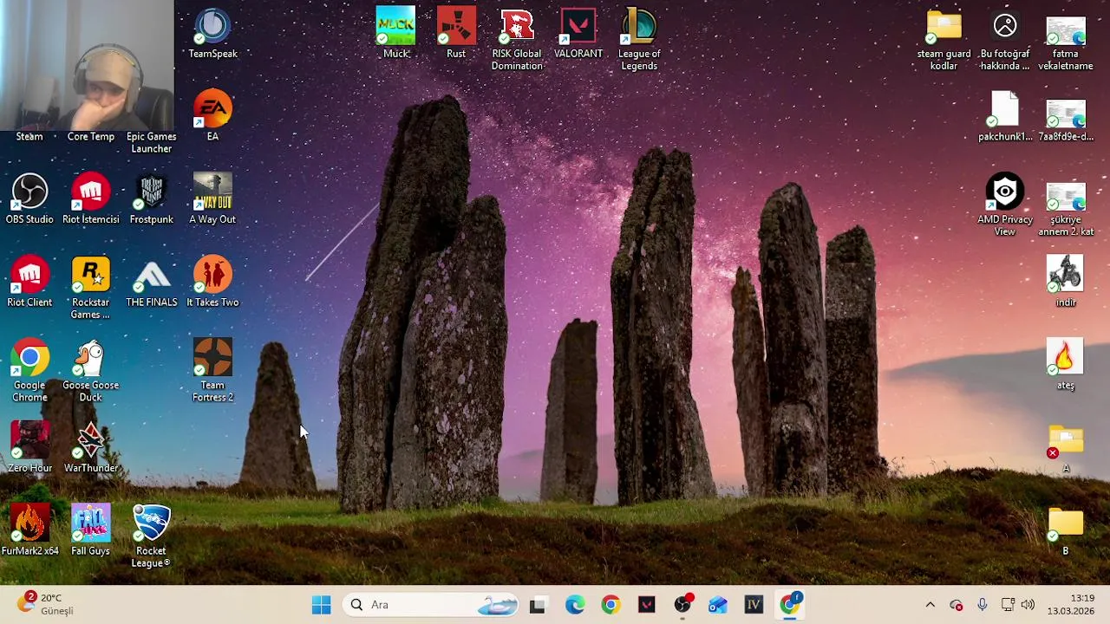The width and height of the screenshot is (1110, 624).
Task: Open RISK Global Domination shortcut
Action: pos(517,40)
